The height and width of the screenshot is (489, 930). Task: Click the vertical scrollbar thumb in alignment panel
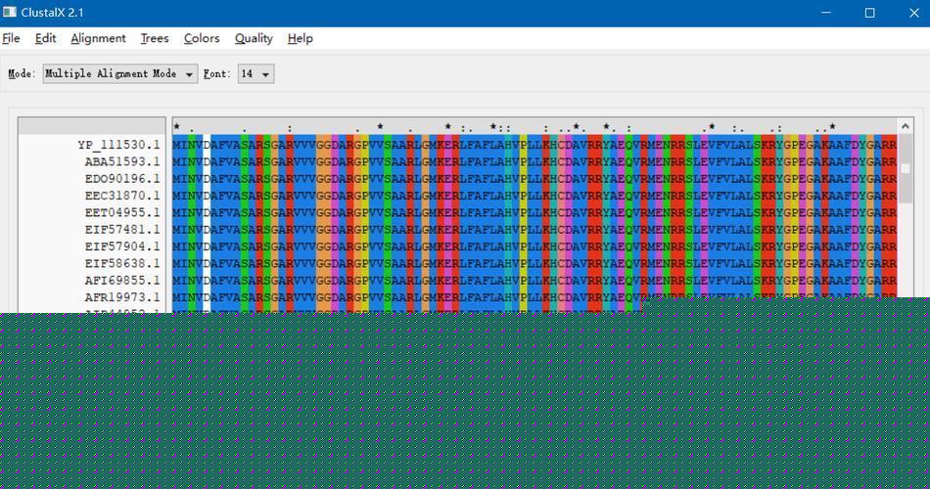[906, 168]
